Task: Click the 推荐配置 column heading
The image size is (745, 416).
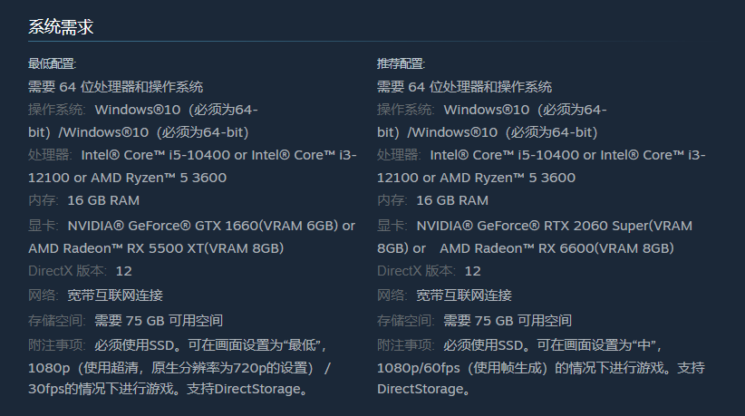Action: 401,63
